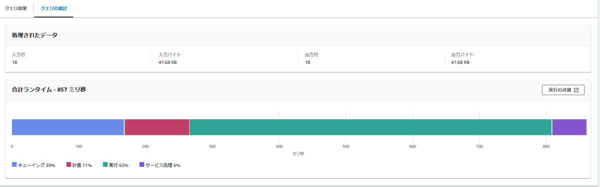Click the 47.68 KB value under 出力バイト
Screen dimensions: 600x187
(460, 63)
